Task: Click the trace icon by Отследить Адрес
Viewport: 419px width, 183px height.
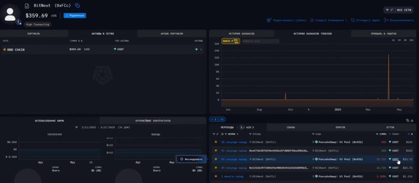Action: (353, 20)
